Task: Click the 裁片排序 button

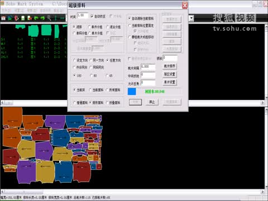Action: pyautogui.click(x=170, y=66)
